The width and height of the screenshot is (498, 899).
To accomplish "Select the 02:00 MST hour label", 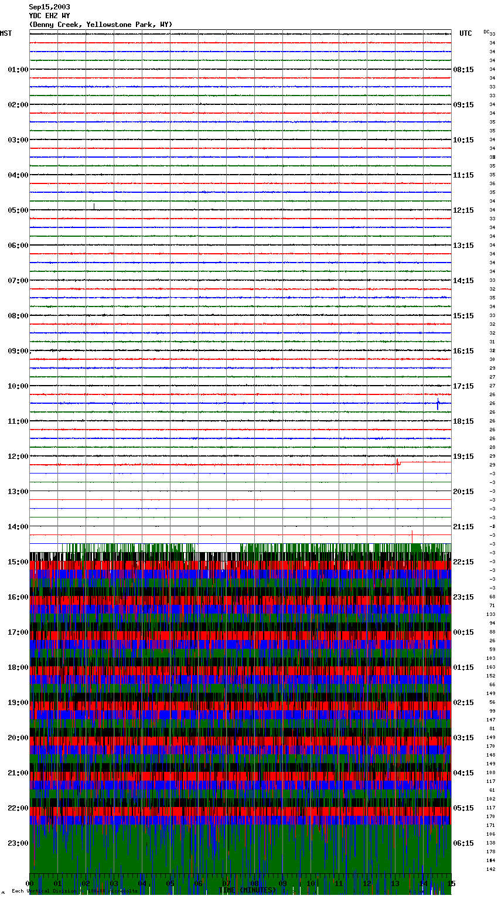I will (18, 105).
